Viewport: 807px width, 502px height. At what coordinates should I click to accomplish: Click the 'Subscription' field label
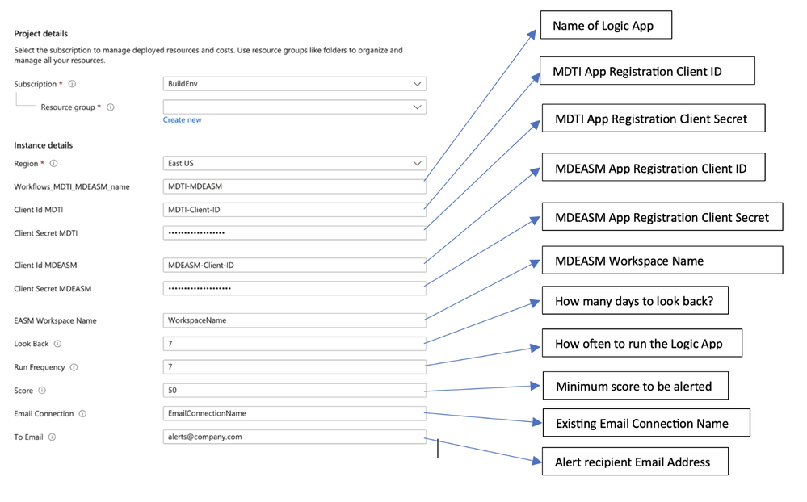coord(35,84)
